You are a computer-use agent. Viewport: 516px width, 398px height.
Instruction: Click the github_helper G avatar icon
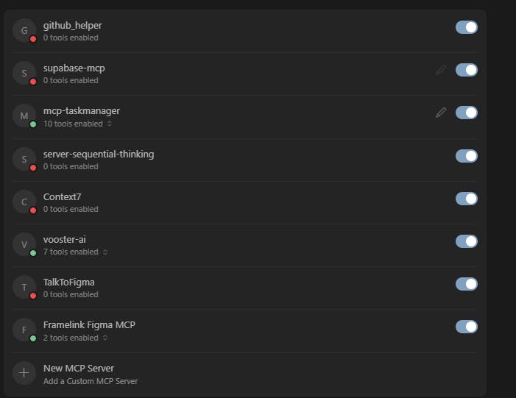[24, 31]
